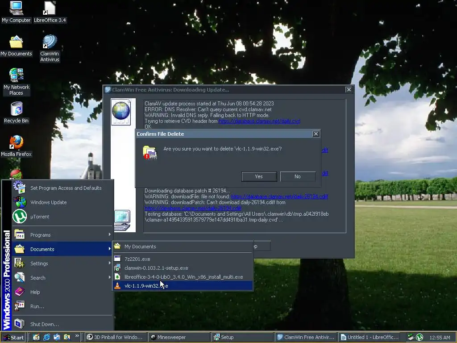Launch the Mozilla Firefox desktop shortcut
Viewport: 457px width, 343px height.
click(x=17, y=146)
